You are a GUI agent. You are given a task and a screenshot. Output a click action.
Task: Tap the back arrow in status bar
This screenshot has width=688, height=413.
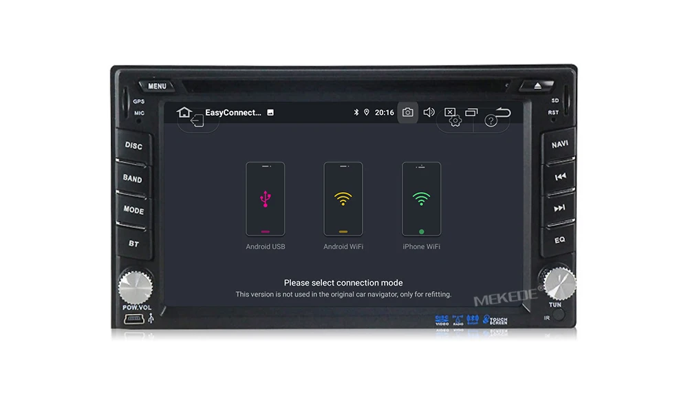point(501,112)
